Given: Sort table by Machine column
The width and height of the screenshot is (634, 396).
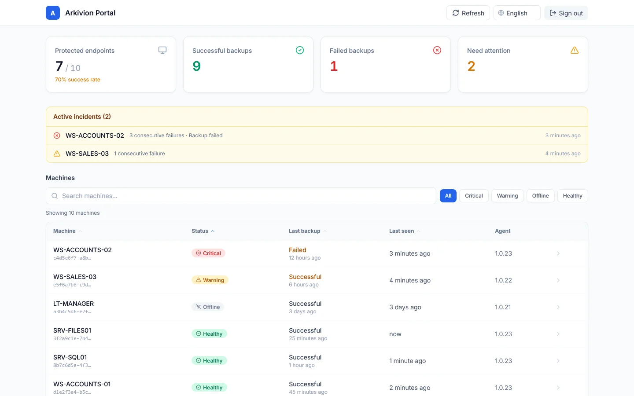Looking at the screenshot, I should pos(67,231).
